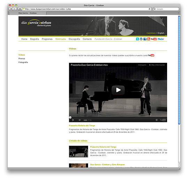Open the Discografía menu item
This screenshot has width=188, height=178.
pos(74,39)
